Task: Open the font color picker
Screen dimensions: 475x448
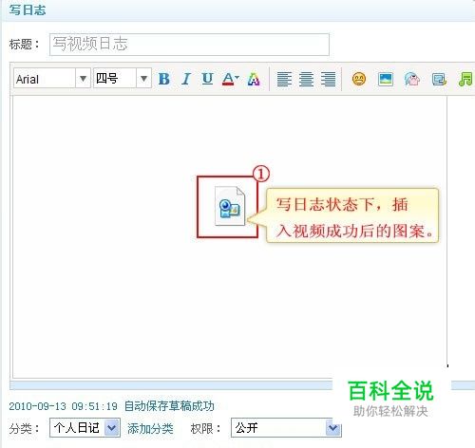Action: 230,79
